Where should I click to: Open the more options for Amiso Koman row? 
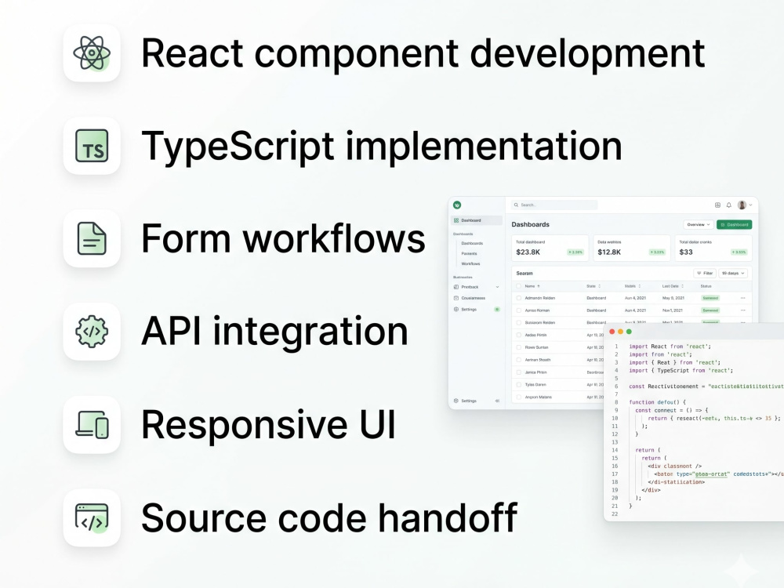(x=743, y=310)
